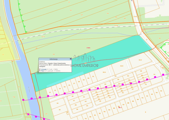Open the Uchwała PDF link
Viewport: 169px width, 120px height.
pyautogui.click(x=44, y=69)
